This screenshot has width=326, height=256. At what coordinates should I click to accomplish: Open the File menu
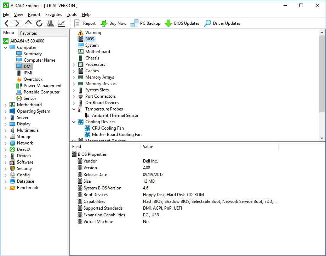pyautogui.click(x=6, y=15)
